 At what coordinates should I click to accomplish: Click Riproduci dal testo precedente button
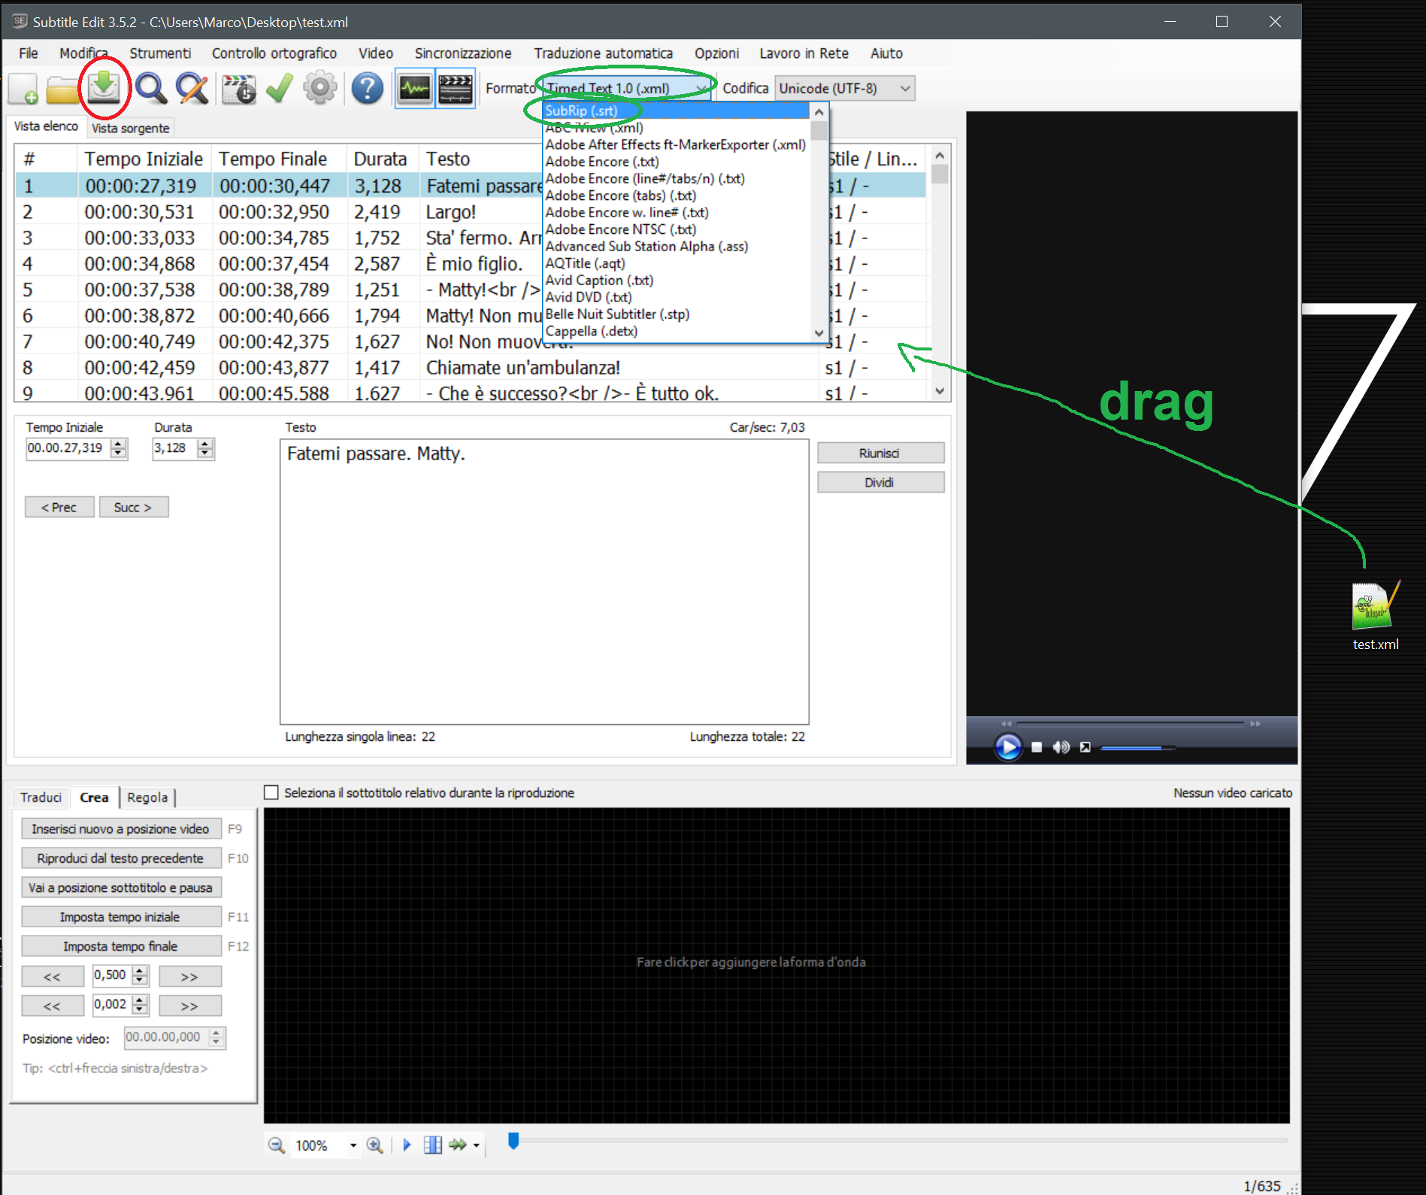tap(121, 858)
